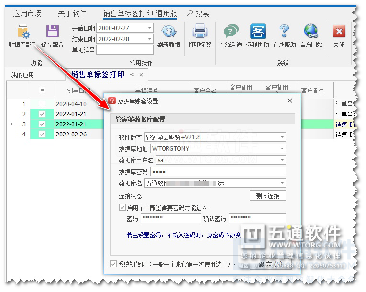Expand the 结束日期 date dropdown
The height and width of the screenshot is (292, 366).
150,39
